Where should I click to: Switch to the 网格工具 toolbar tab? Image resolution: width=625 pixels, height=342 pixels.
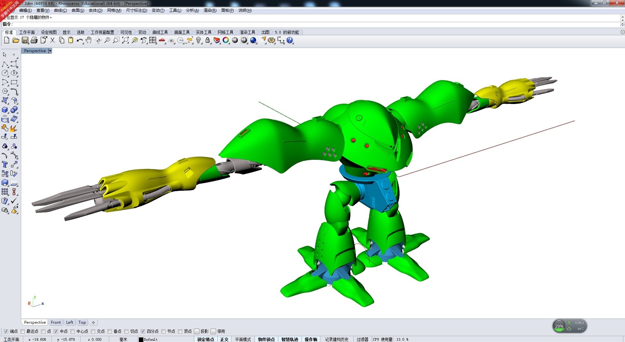[225, 32]
